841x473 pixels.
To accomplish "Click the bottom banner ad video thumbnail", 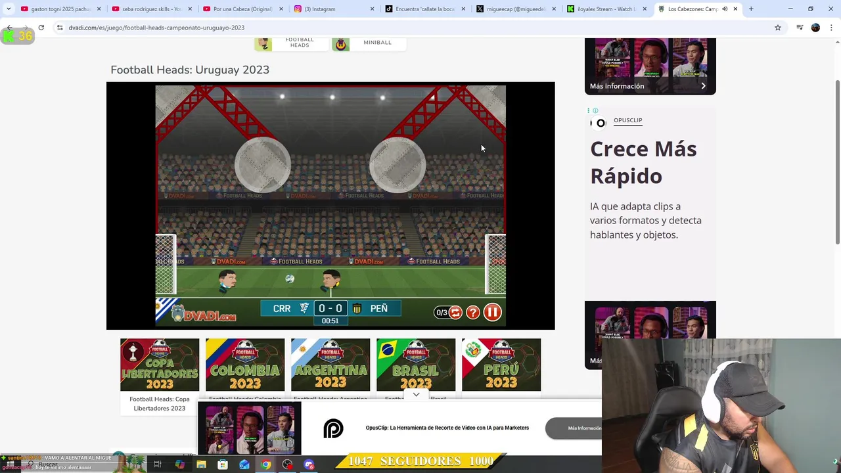I will pos(250,429).
